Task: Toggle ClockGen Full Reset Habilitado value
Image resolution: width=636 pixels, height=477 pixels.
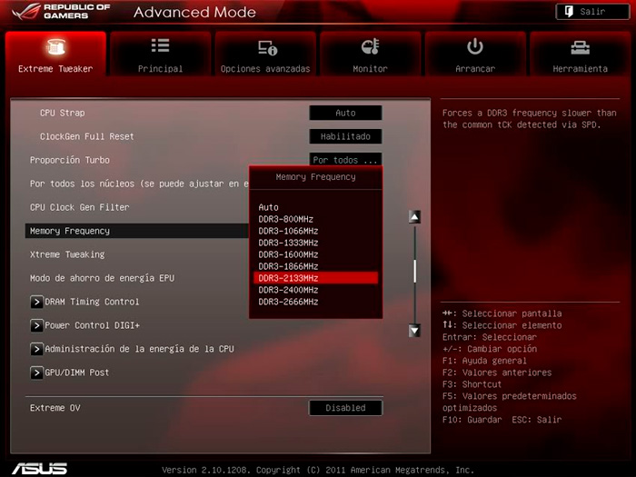Action: tap(345, 136)
